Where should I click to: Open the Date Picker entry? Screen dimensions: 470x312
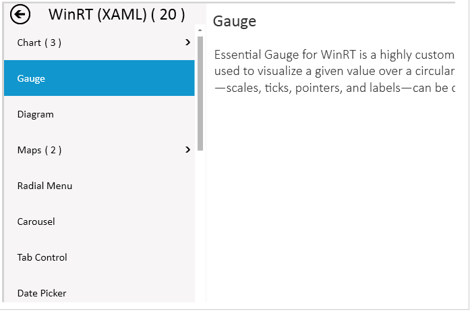(42, 293)
